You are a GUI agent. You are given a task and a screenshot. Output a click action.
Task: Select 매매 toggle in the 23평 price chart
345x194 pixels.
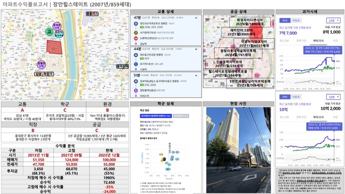pos(285,20)
